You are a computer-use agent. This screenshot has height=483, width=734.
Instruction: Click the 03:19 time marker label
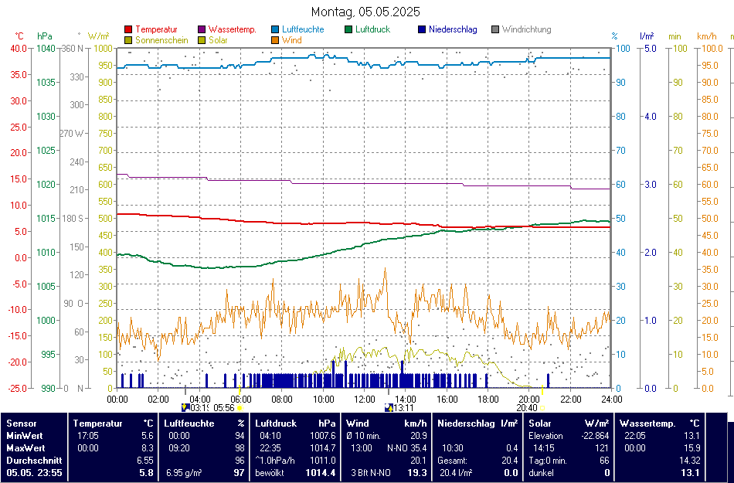click(199, 407)
